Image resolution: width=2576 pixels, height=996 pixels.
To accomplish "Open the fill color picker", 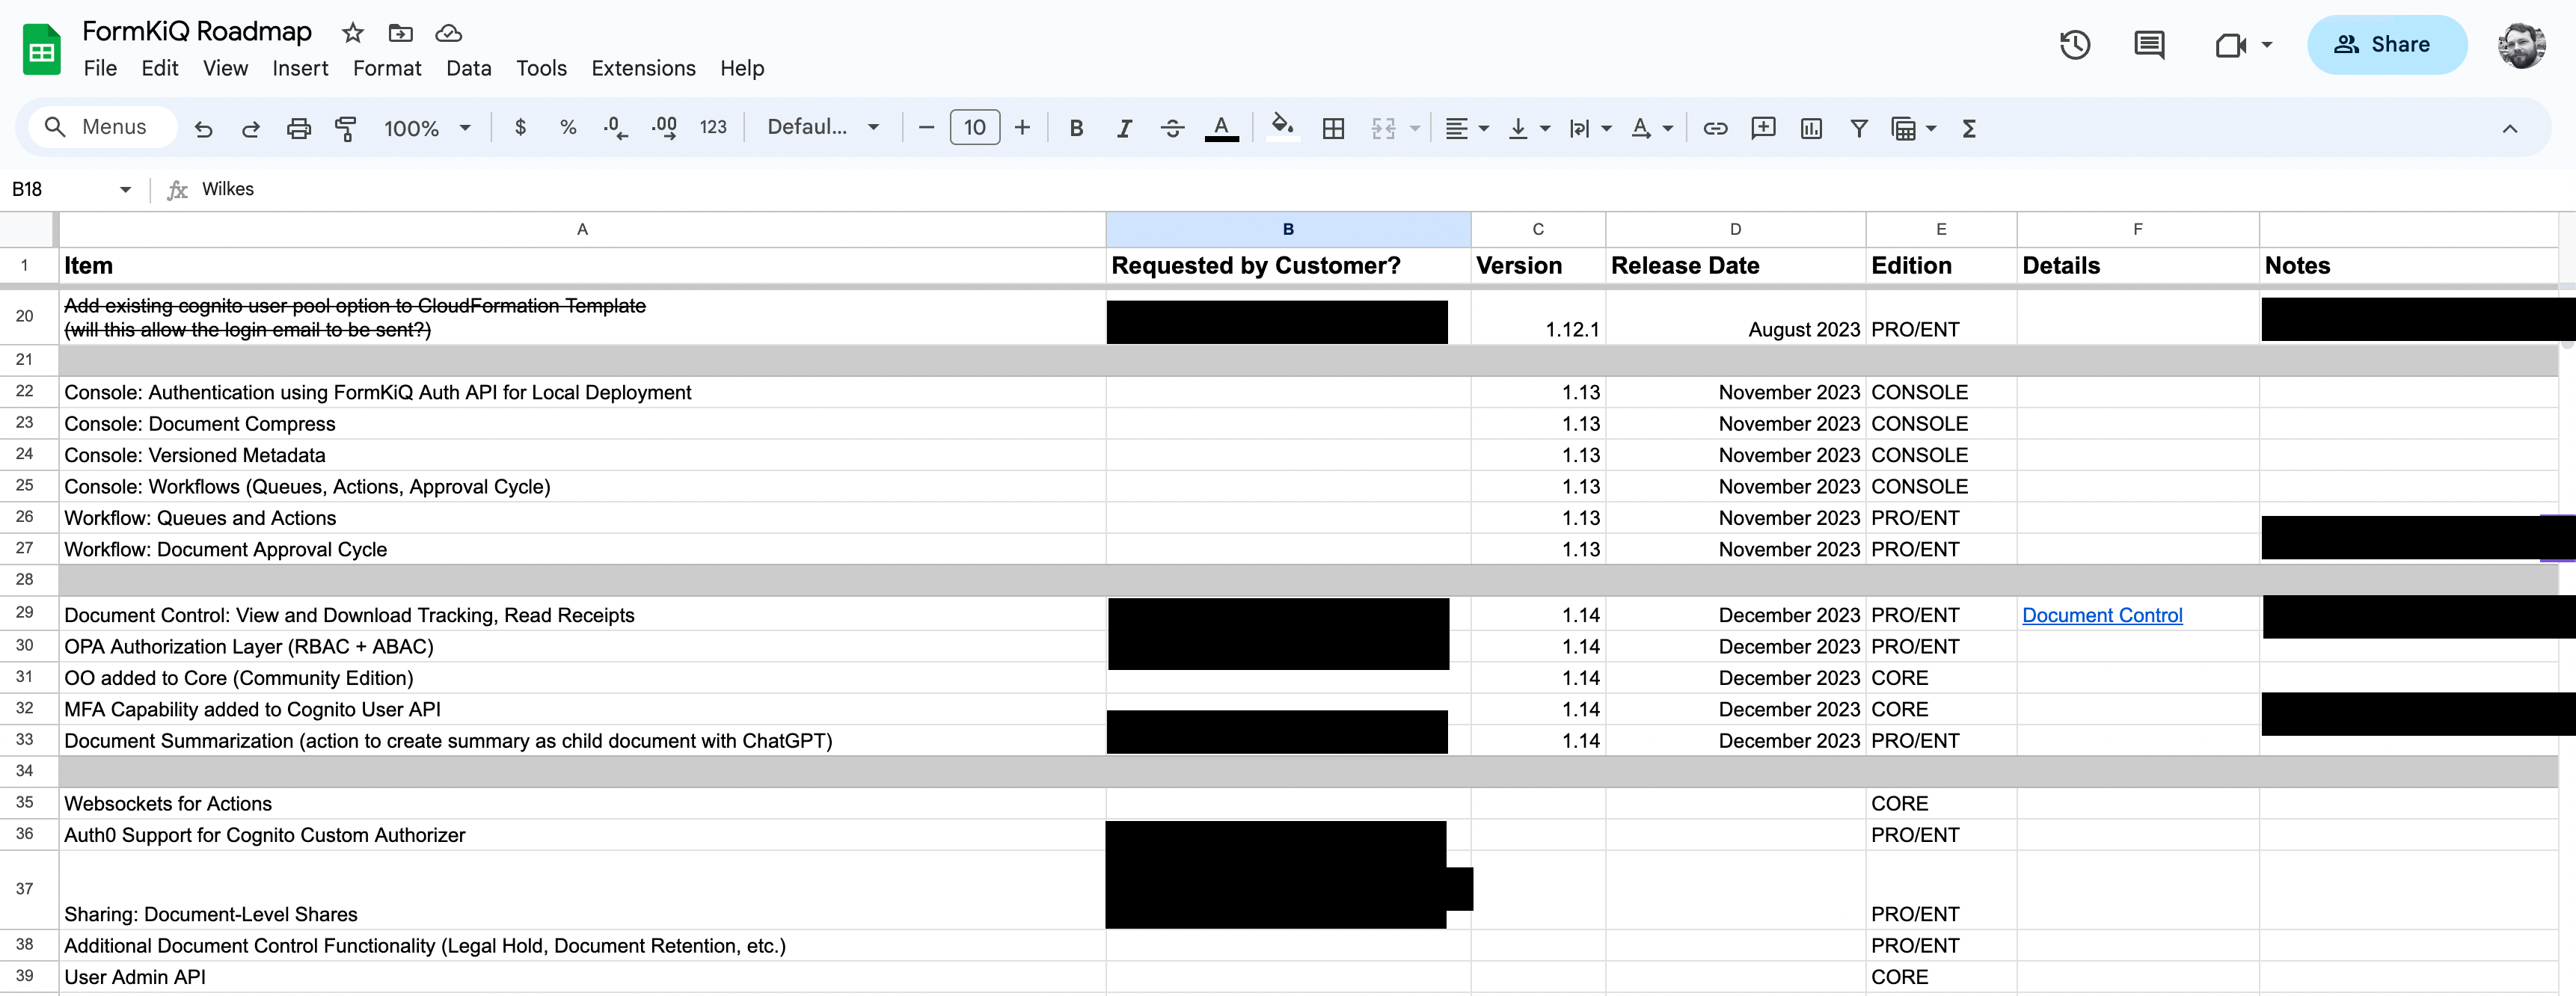I will (1283, 128).
